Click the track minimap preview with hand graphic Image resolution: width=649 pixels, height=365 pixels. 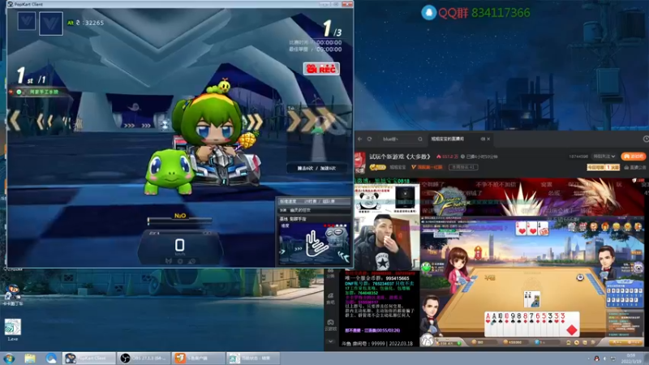(315, 244)
